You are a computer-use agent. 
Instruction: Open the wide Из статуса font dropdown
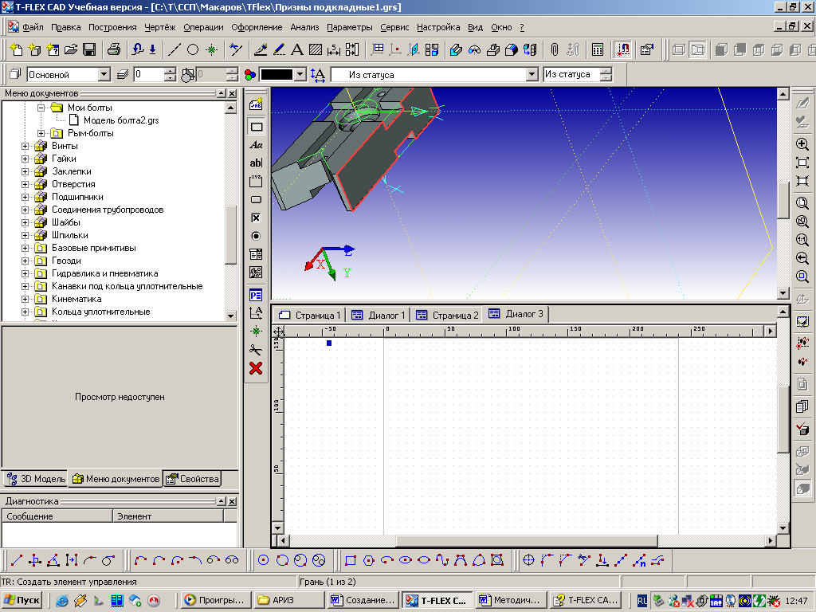tap(532, 74)
